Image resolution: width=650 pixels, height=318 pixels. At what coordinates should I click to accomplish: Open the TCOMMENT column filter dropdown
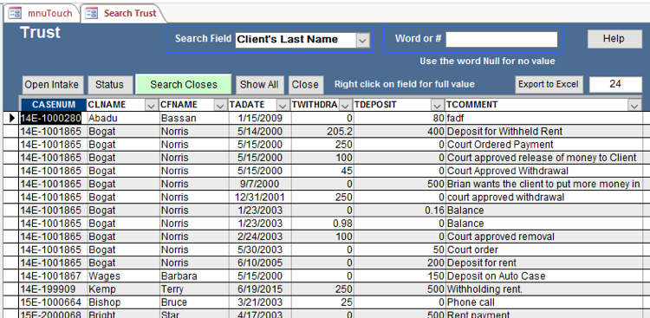coord(634,106)
